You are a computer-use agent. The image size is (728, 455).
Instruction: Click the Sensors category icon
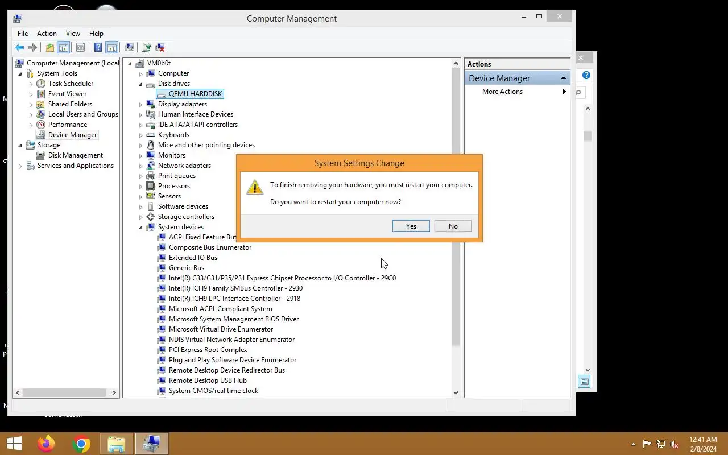pos(151,196)
